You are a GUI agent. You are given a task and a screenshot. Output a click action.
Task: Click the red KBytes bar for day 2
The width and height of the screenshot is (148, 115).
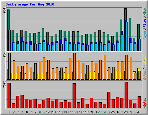click(13, 106)
